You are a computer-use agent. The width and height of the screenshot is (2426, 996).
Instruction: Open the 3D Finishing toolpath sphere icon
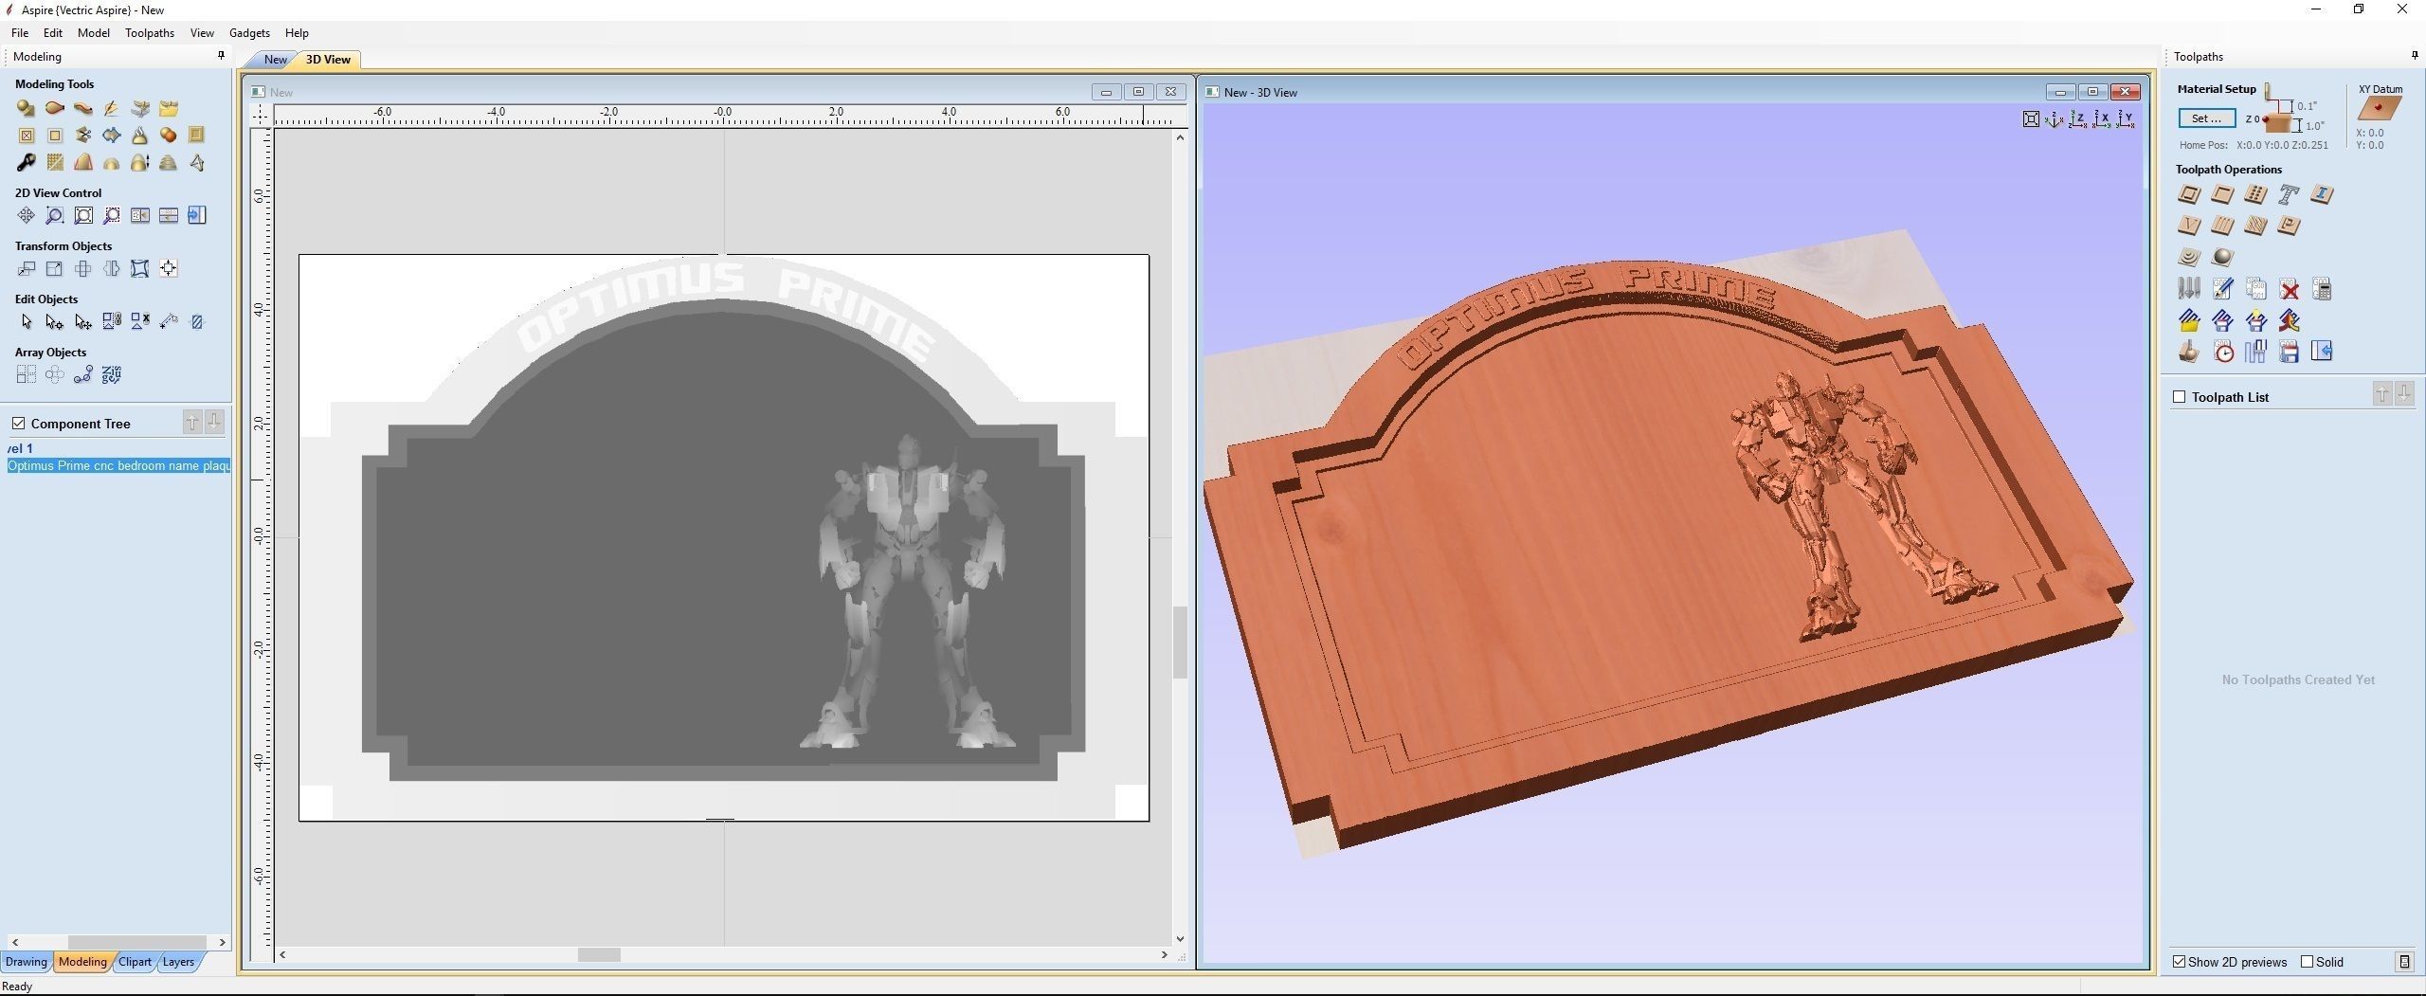pyautogui.click(x=2221, y=257)
